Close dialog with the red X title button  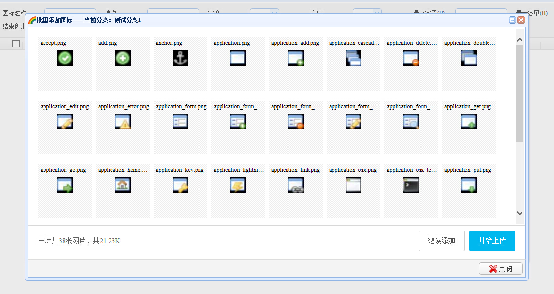point(521,20)
